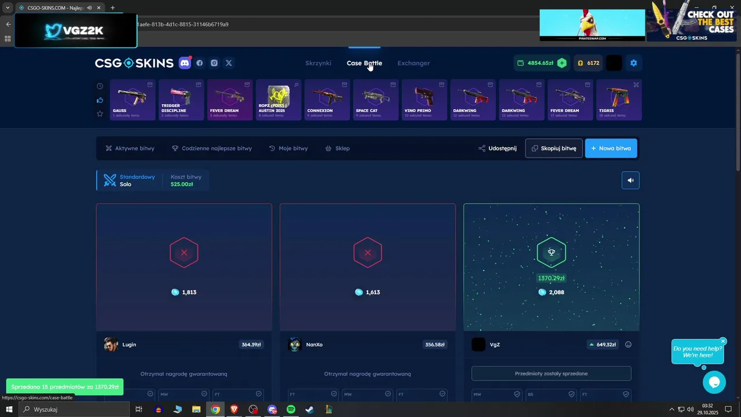Open File Explorer from the taskbar
The width and height of the screenshot is (741, 417).
pyautogui.click(x=196, y=409)
